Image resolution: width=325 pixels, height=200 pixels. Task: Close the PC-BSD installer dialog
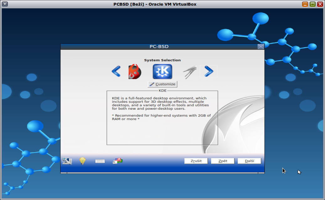260,46
